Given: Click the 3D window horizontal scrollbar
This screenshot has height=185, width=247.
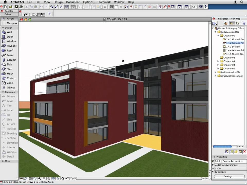Looking at the screenshot, I should click(139, 178).
